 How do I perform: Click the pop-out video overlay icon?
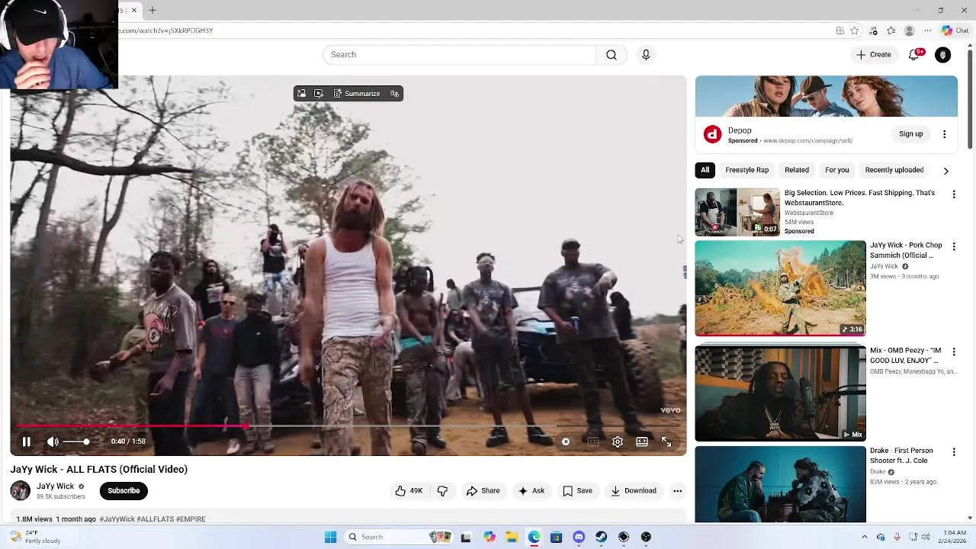(319, 94)
